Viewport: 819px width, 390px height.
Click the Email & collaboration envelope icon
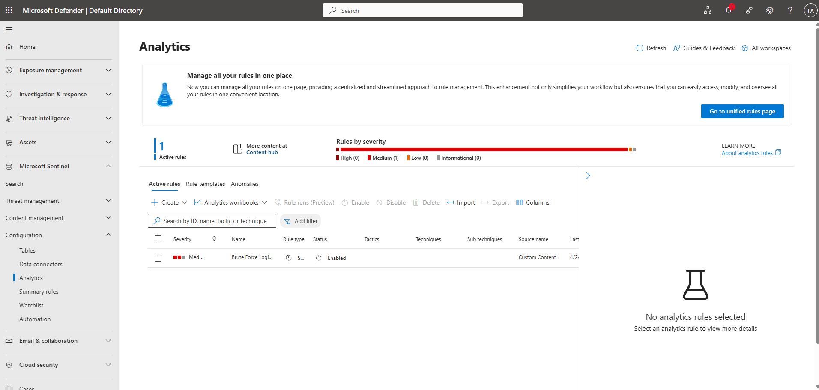pos(9,341)
